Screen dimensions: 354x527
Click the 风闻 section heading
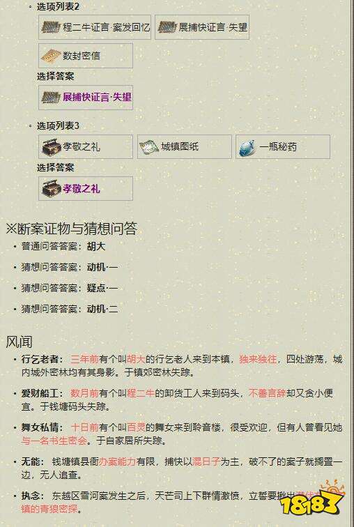[19, 342]
